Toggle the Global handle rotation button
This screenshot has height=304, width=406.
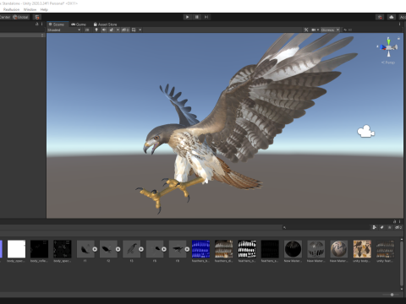(20, 17)
